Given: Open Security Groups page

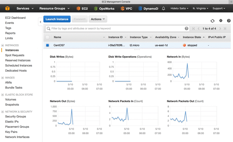Looking at the screenshot, I should 16,116.
